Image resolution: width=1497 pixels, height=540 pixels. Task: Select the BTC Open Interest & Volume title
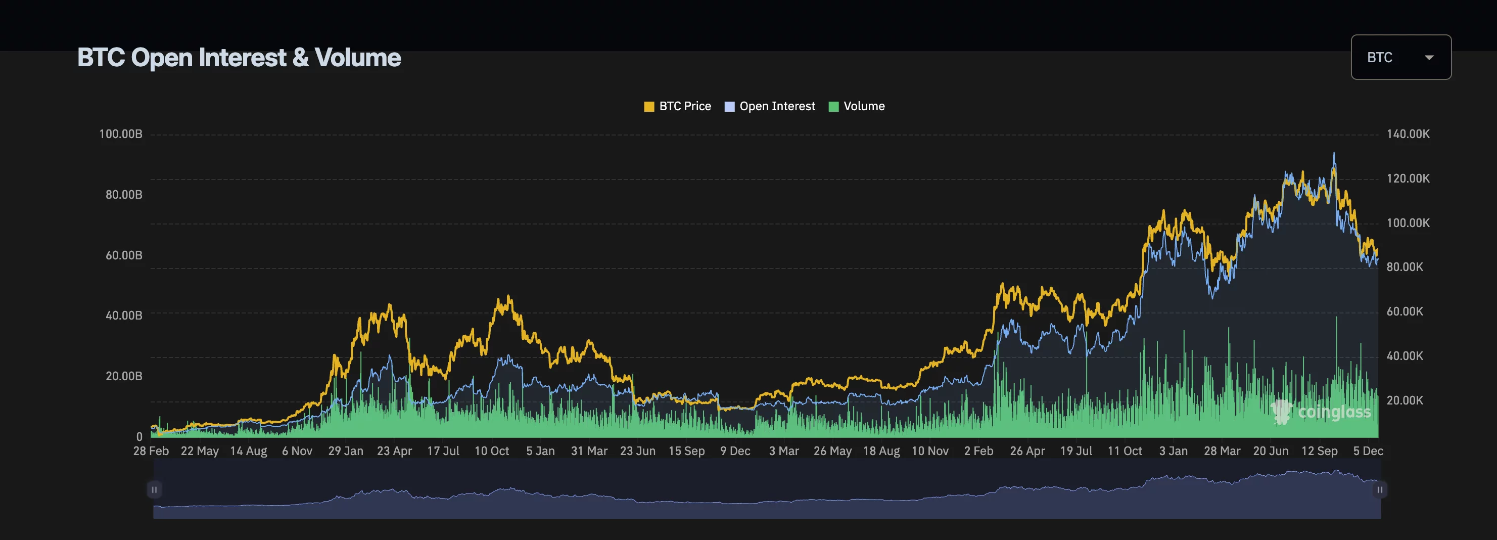(239, 57)
